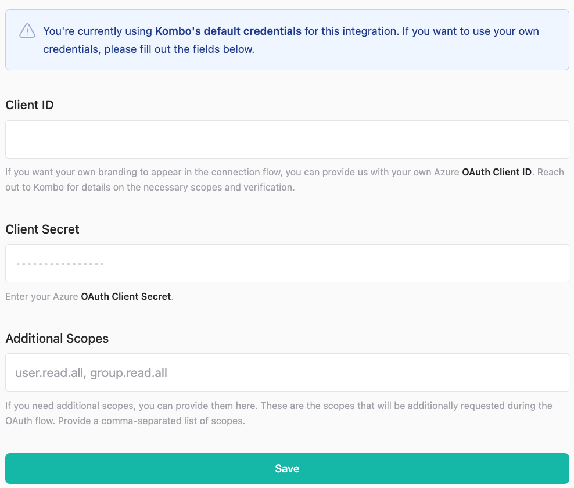574x488 pixels.
Task: Select the Additional Scopes text box
Action: (287, 372)
